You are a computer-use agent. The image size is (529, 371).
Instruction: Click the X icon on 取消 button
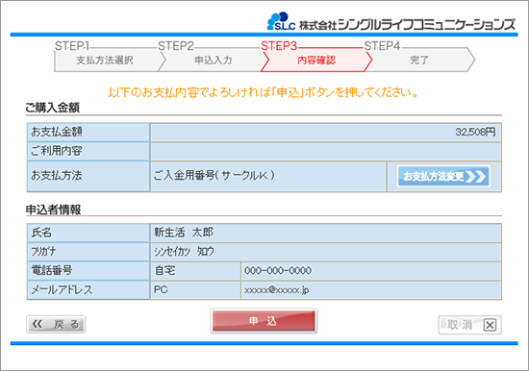coord(490,325)
